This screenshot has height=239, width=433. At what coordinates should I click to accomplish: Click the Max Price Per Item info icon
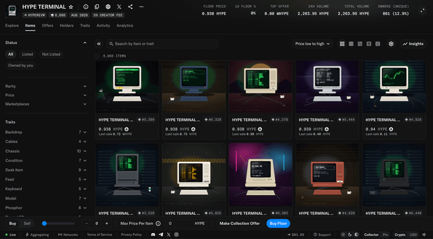(x=158, y=224)
